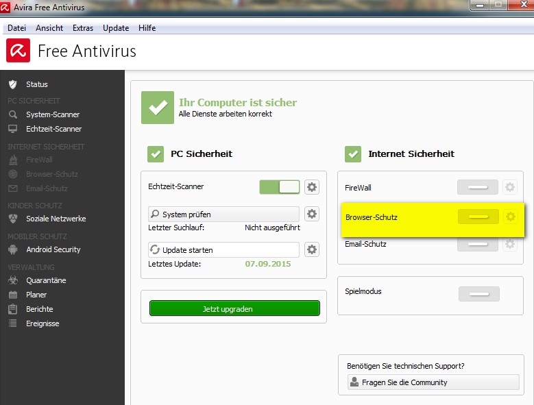This screenshot has width=534, height=405.
Task: Click 'Benötigen Sie technischen Support?' text
Action: point(406,366)
